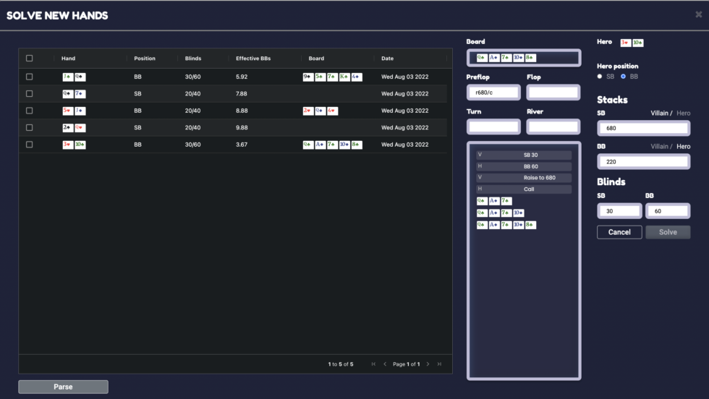Sort table by Date column header
709x399 pixels.
388,59
